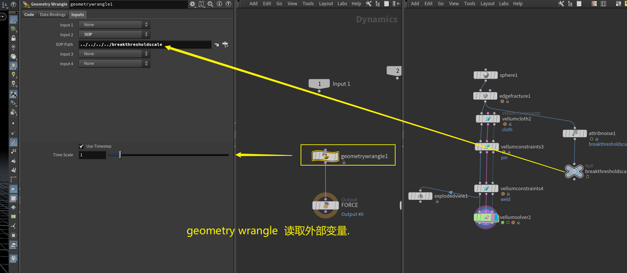Click the Houdini 'H' preset icon
The width and height of the screenshot is (627, 273).
pyautogui.click(x=202, y=4)
